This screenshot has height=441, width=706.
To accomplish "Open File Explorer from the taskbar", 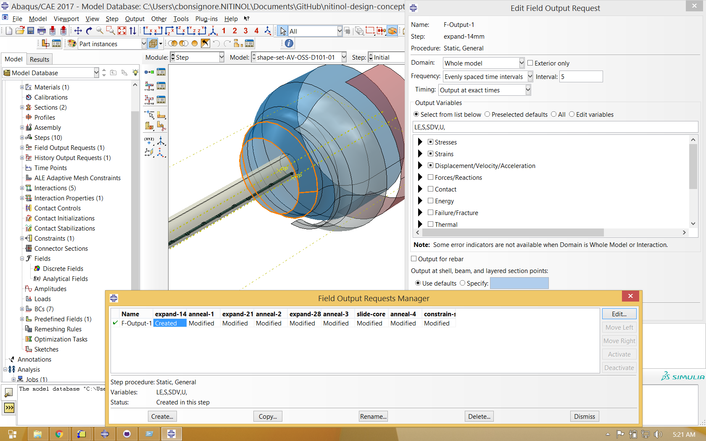I will 37,434.
